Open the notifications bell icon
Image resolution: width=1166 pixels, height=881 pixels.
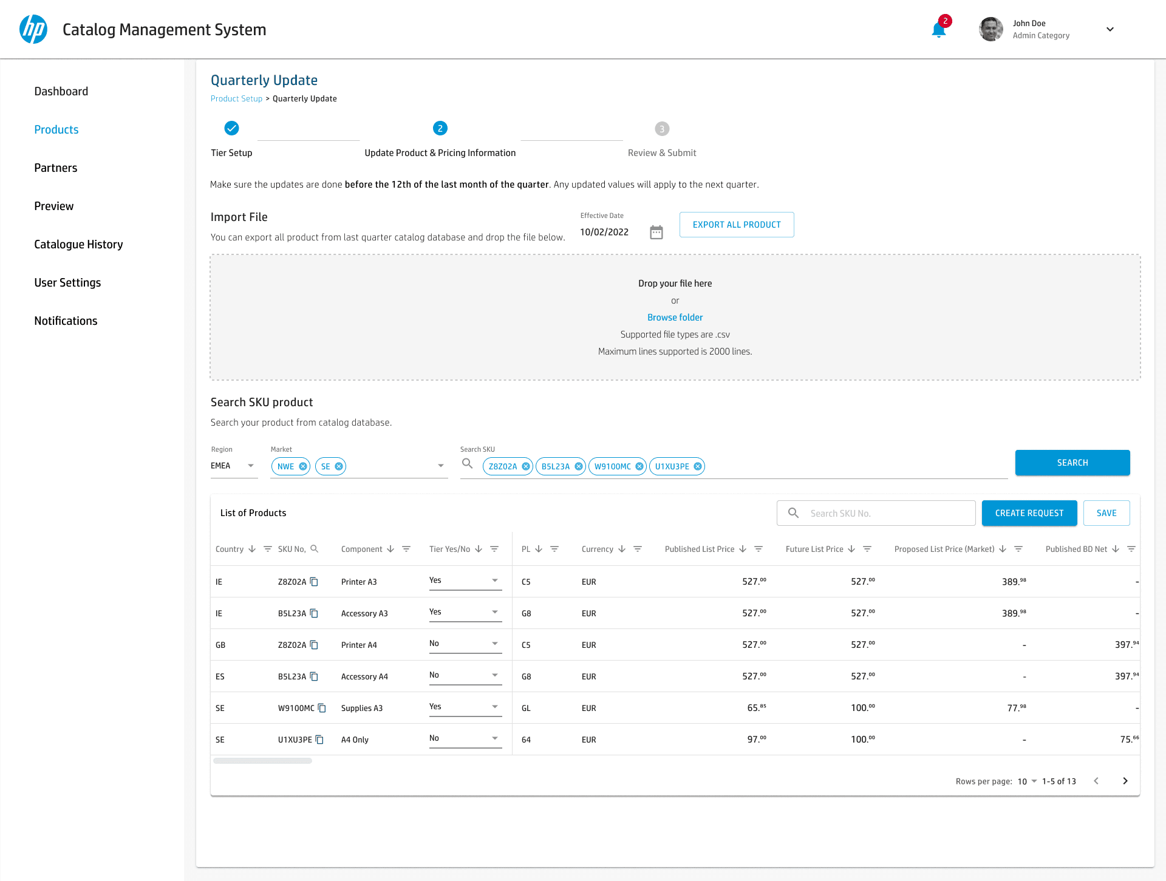click(x=939, y=30)
